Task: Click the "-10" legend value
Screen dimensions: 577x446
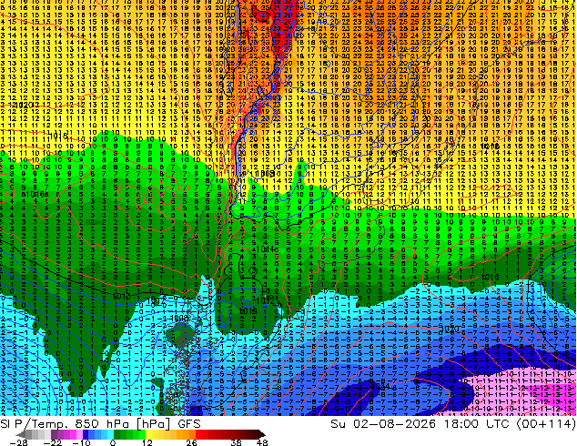Action: [81, 442]
